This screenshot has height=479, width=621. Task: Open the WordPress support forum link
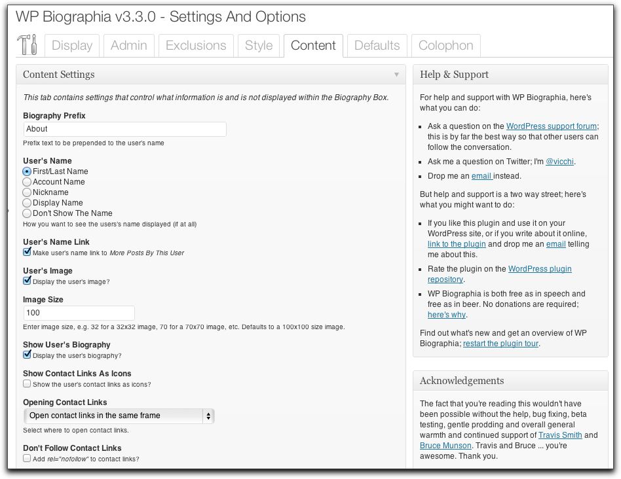coord(551,126)
